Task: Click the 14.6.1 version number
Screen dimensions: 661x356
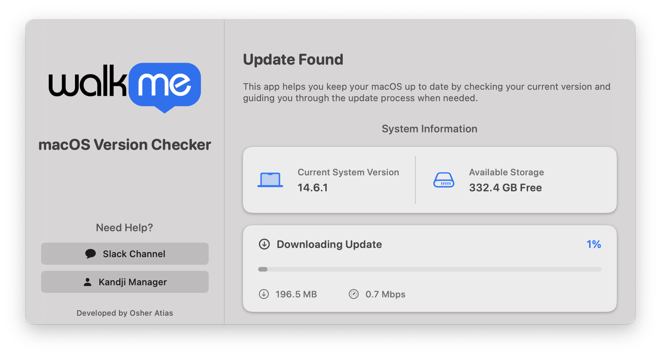Action: pyautogui.click(x=313, y=188)
